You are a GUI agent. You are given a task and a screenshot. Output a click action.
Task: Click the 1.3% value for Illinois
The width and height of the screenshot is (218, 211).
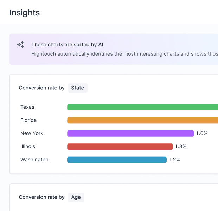(180, 146)
